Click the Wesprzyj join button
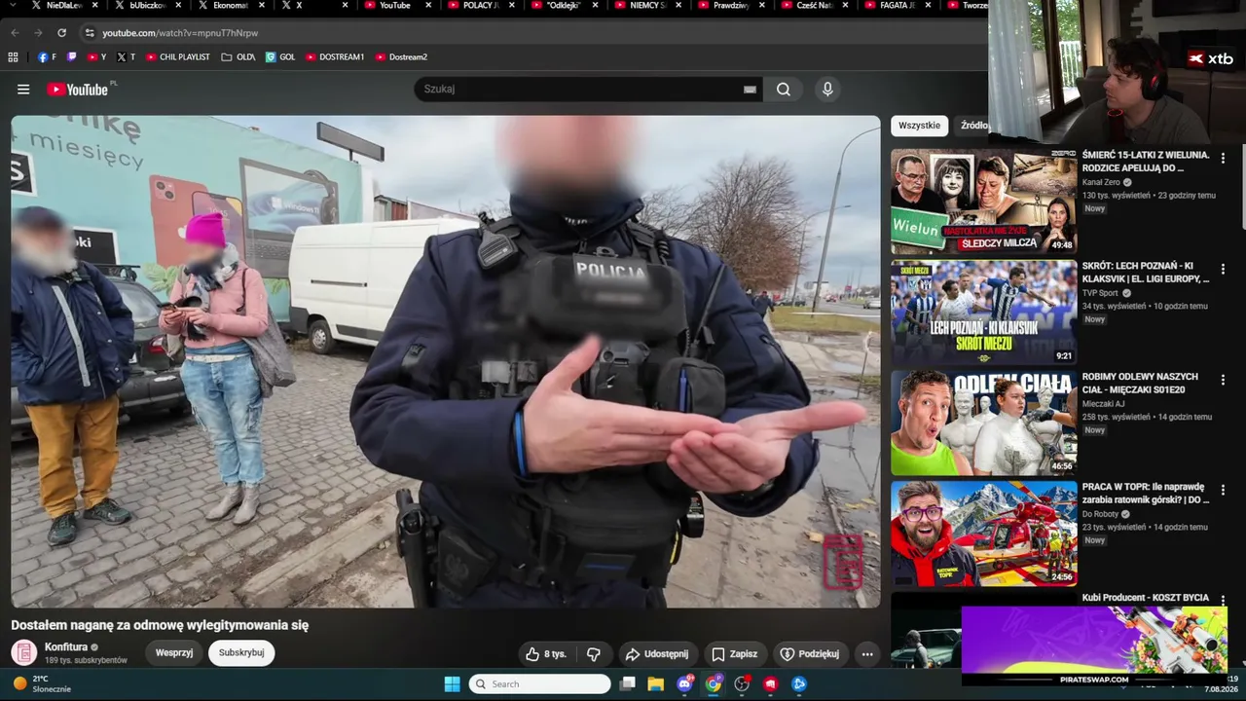Viewport: 1246px width, 701px height. (x=174, y=652)
